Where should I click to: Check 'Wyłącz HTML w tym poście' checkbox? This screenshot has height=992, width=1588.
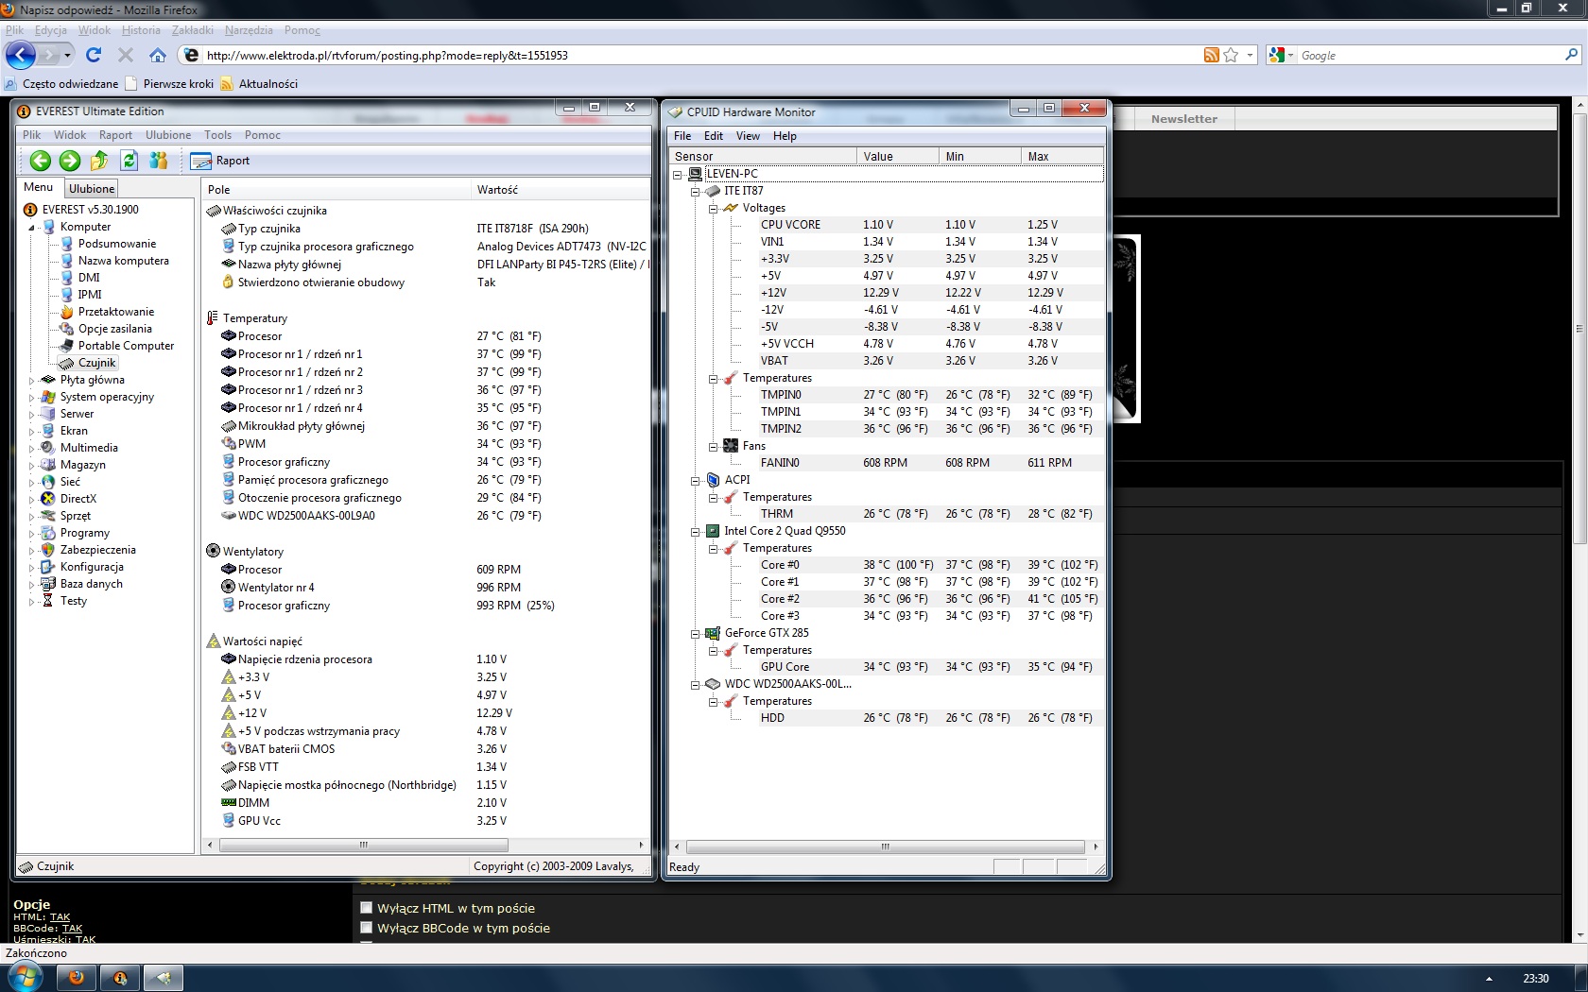click(367, 908)
